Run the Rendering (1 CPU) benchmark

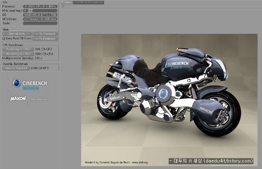(18, 49)
